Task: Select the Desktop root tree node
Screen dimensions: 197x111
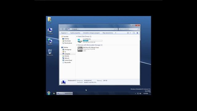Action: (x=66, y=47)
